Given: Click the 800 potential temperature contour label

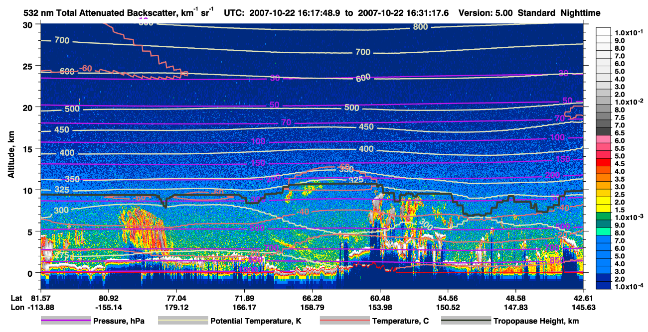Looking at the screenshot, I should tap(420, 27).
